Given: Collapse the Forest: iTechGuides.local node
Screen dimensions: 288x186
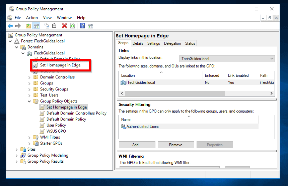Looking at the screenshot, I should coord(10,41).
